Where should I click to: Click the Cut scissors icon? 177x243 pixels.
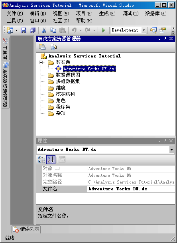point(44,30)
